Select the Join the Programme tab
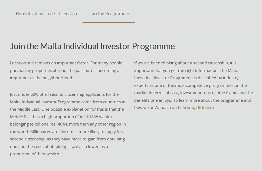Viewport: 262px width, 171px height. tap(109, 14)
